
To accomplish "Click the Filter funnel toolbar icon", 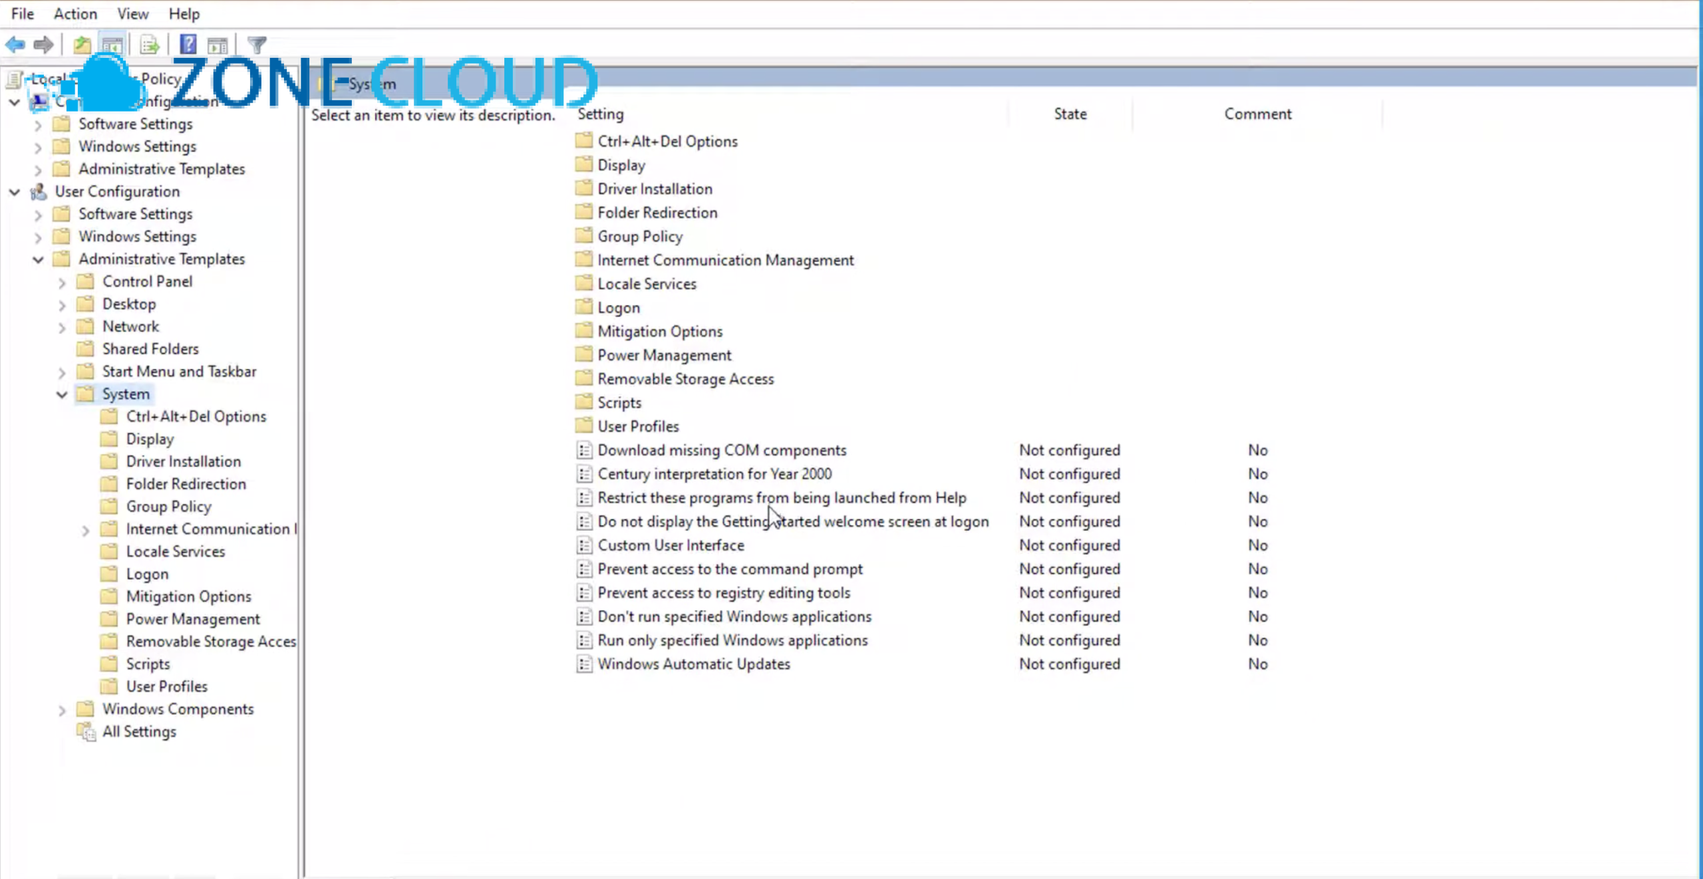I will [x=257, y=45].
